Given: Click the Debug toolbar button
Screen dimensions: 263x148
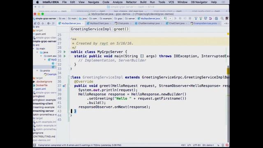Looking at the screenshot, I should (x=180, y=18).
